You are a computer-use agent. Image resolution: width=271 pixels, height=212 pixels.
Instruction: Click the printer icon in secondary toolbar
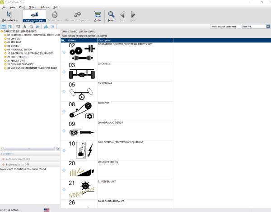[46, 27]
